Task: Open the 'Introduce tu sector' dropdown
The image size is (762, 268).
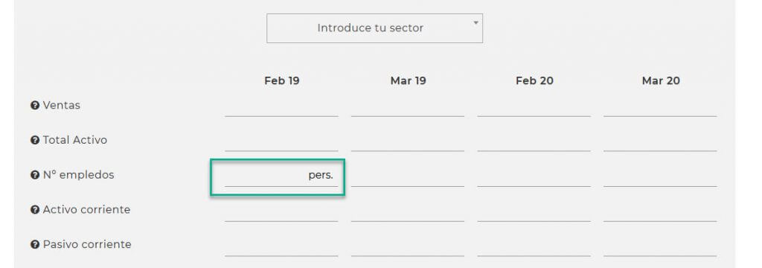Action: coord(374,28)
